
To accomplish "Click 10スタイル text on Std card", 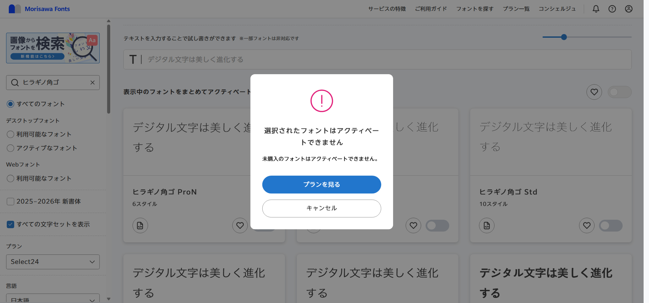I will [493, 204].
